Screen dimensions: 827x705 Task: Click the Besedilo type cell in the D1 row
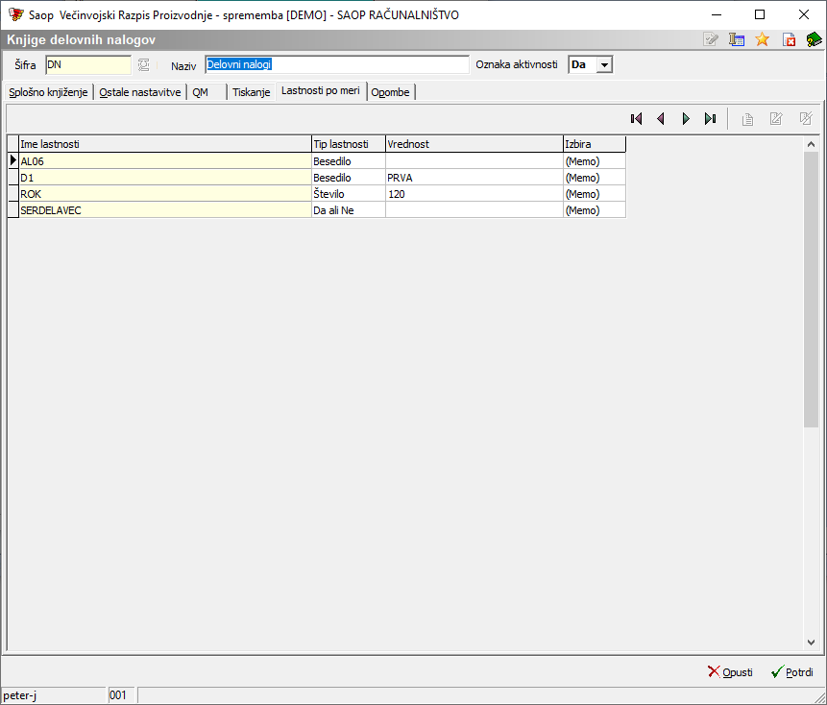pyautogui.click(x=349, y=178)
